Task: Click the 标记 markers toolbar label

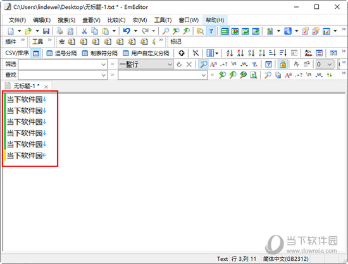Action: (176, 42)
